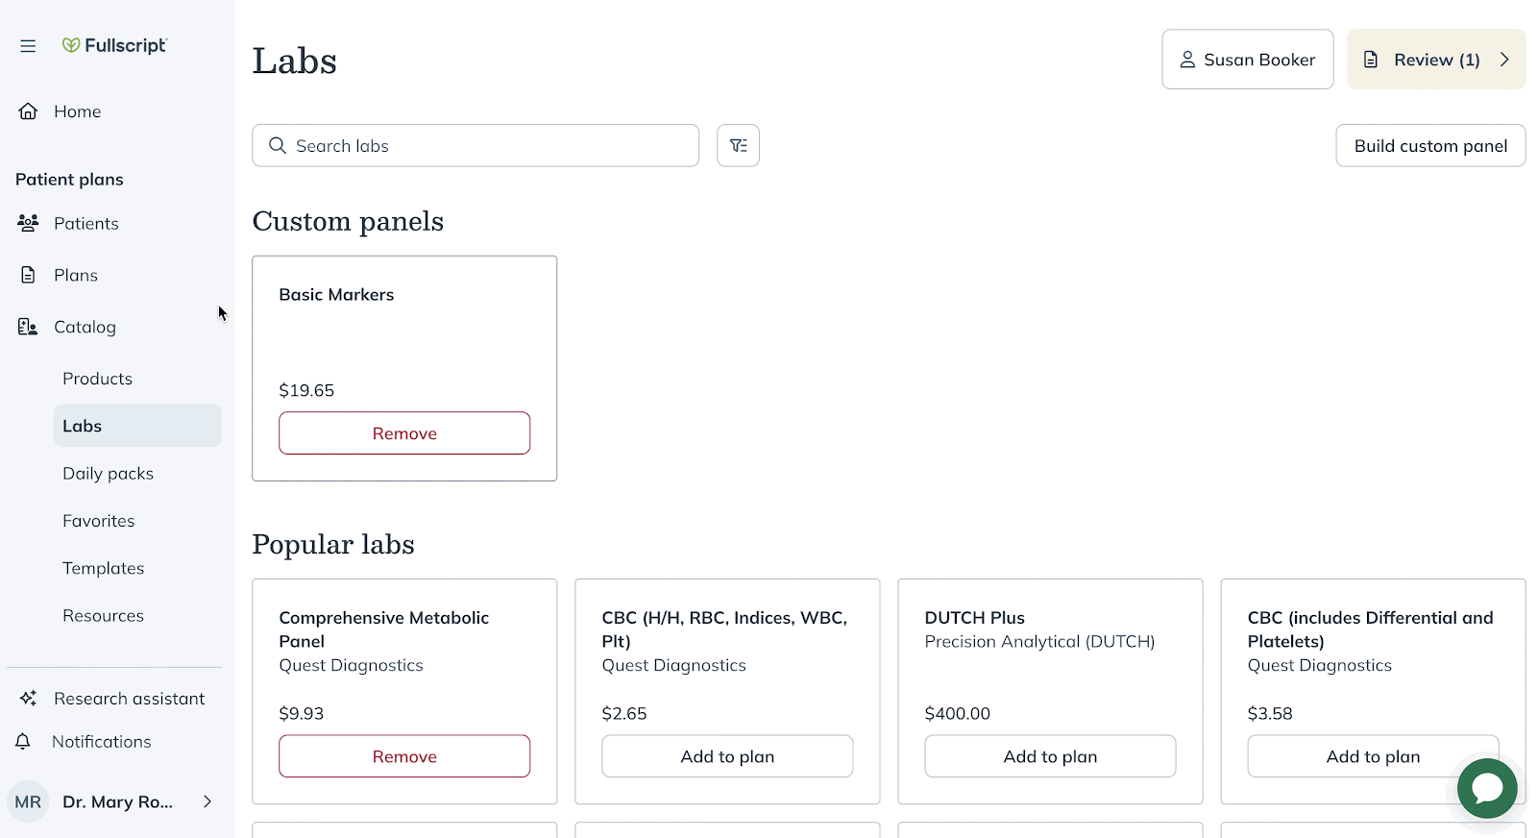Click the Popular labs heading
Image resolution: width=1537 pixels, height=838 pixels.
333,545
